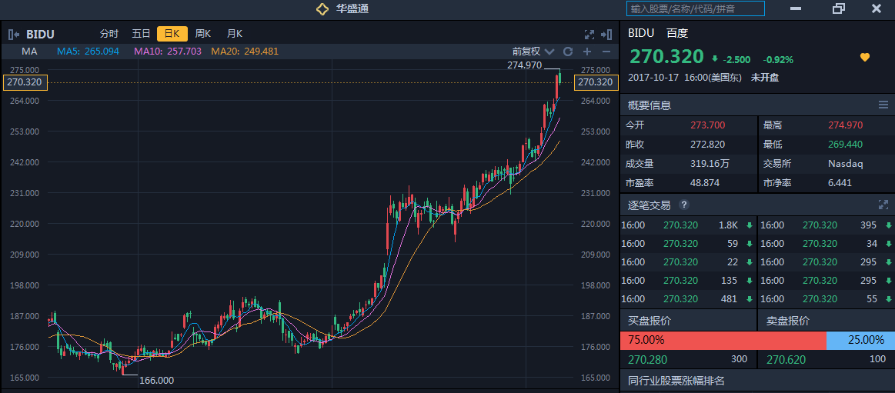895x393 pixels.
Task: Refresh the K-line chart
Action: (568, 52)
